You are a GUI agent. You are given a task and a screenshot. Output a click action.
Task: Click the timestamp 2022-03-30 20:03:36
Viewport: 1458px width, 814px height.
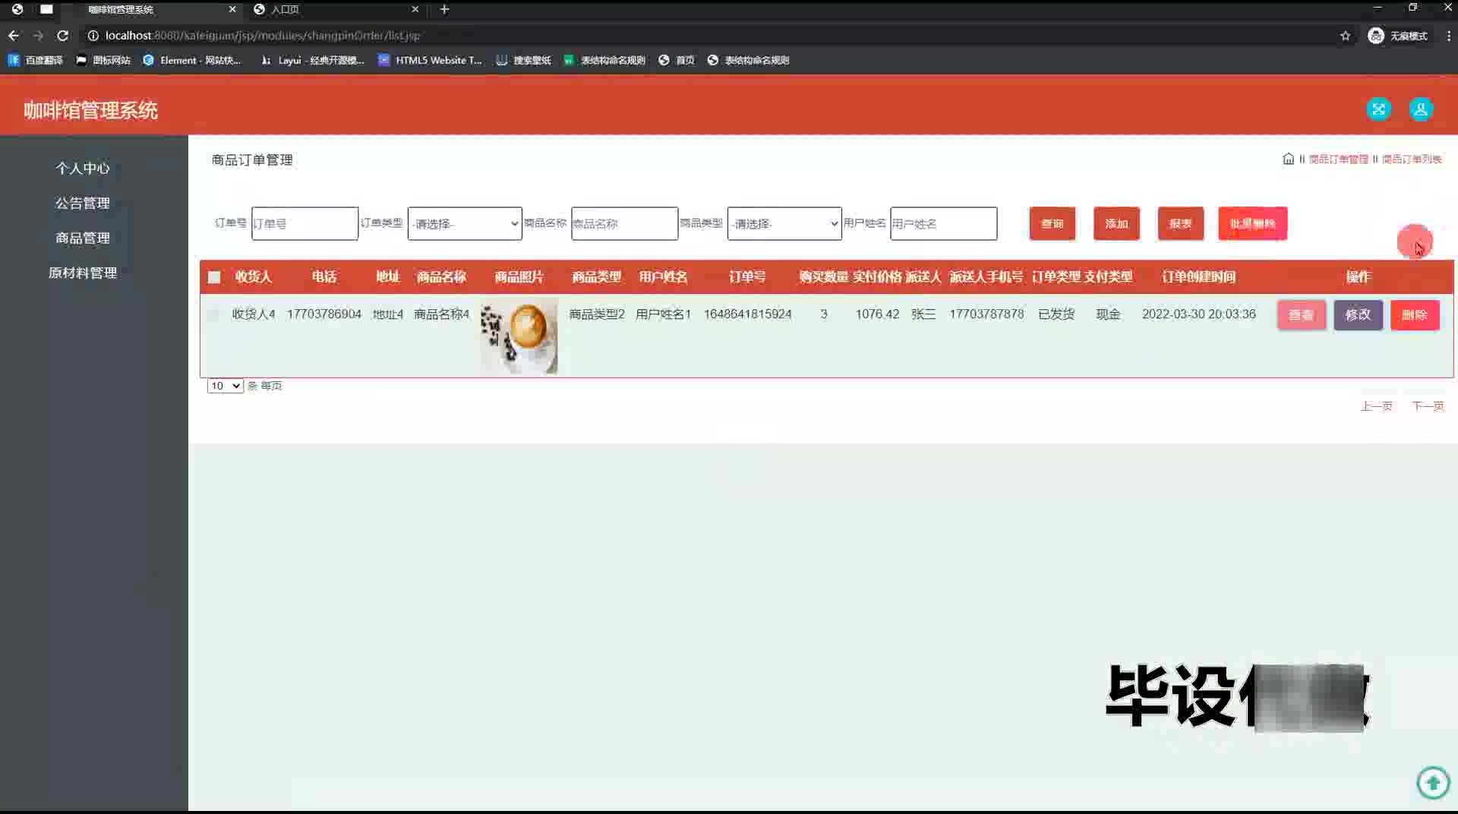[x=1199, y=314]
